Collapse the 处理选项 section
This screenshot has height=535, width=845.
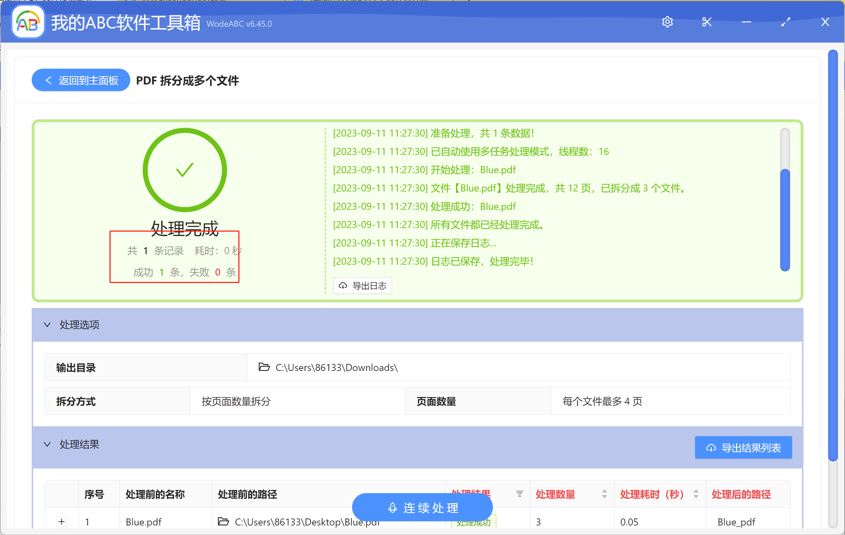48,325
